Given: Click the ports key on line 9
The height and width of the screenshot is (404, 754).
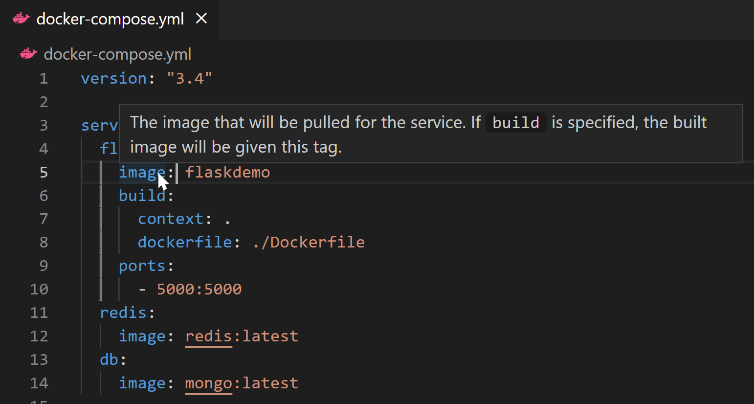Looking at the screenshot, I should [142, 266].
